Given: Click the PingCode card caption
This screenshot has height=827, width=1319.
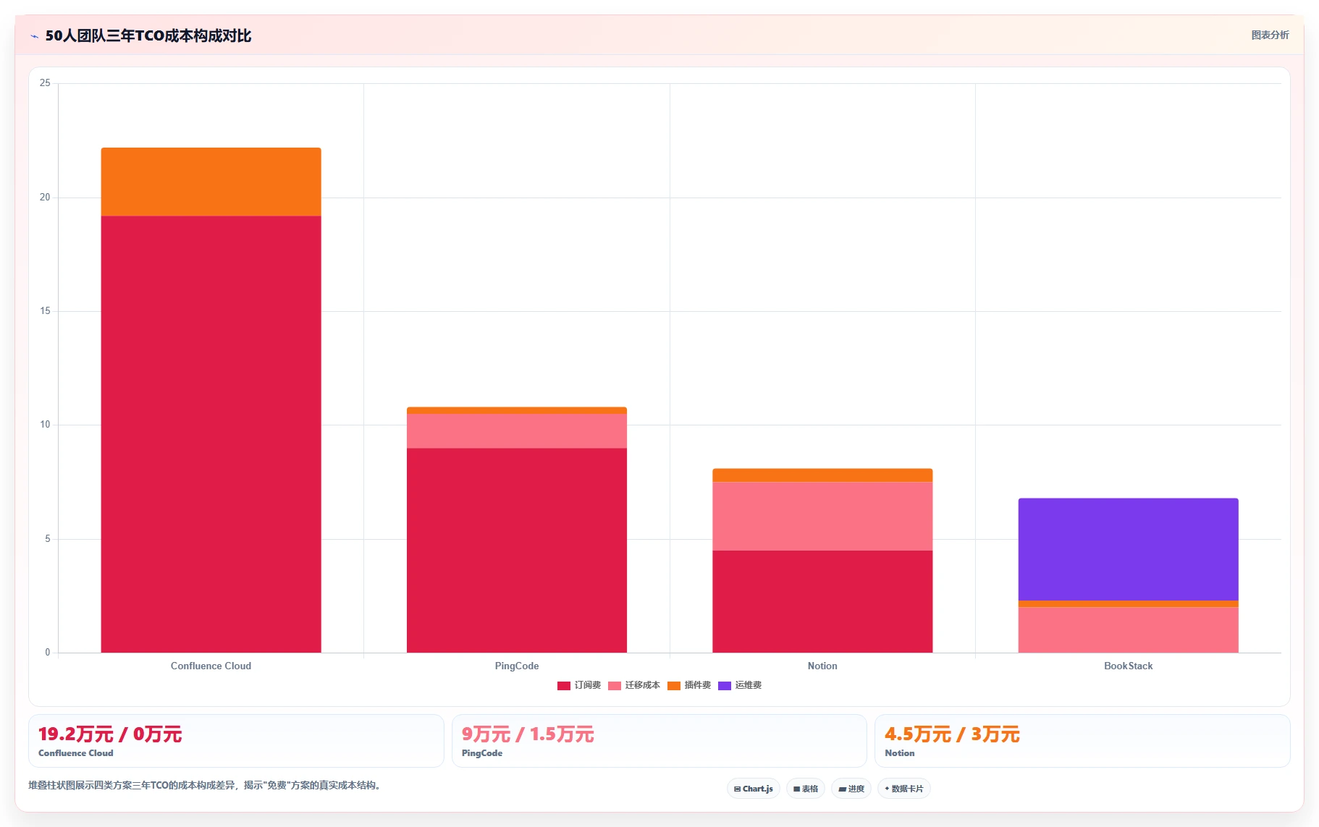Looking at the screenshot, I should [482, 753].
